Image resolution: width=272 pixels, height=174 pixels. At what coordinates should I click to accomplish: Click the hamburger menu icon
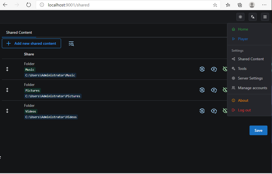tap(265, 17)
